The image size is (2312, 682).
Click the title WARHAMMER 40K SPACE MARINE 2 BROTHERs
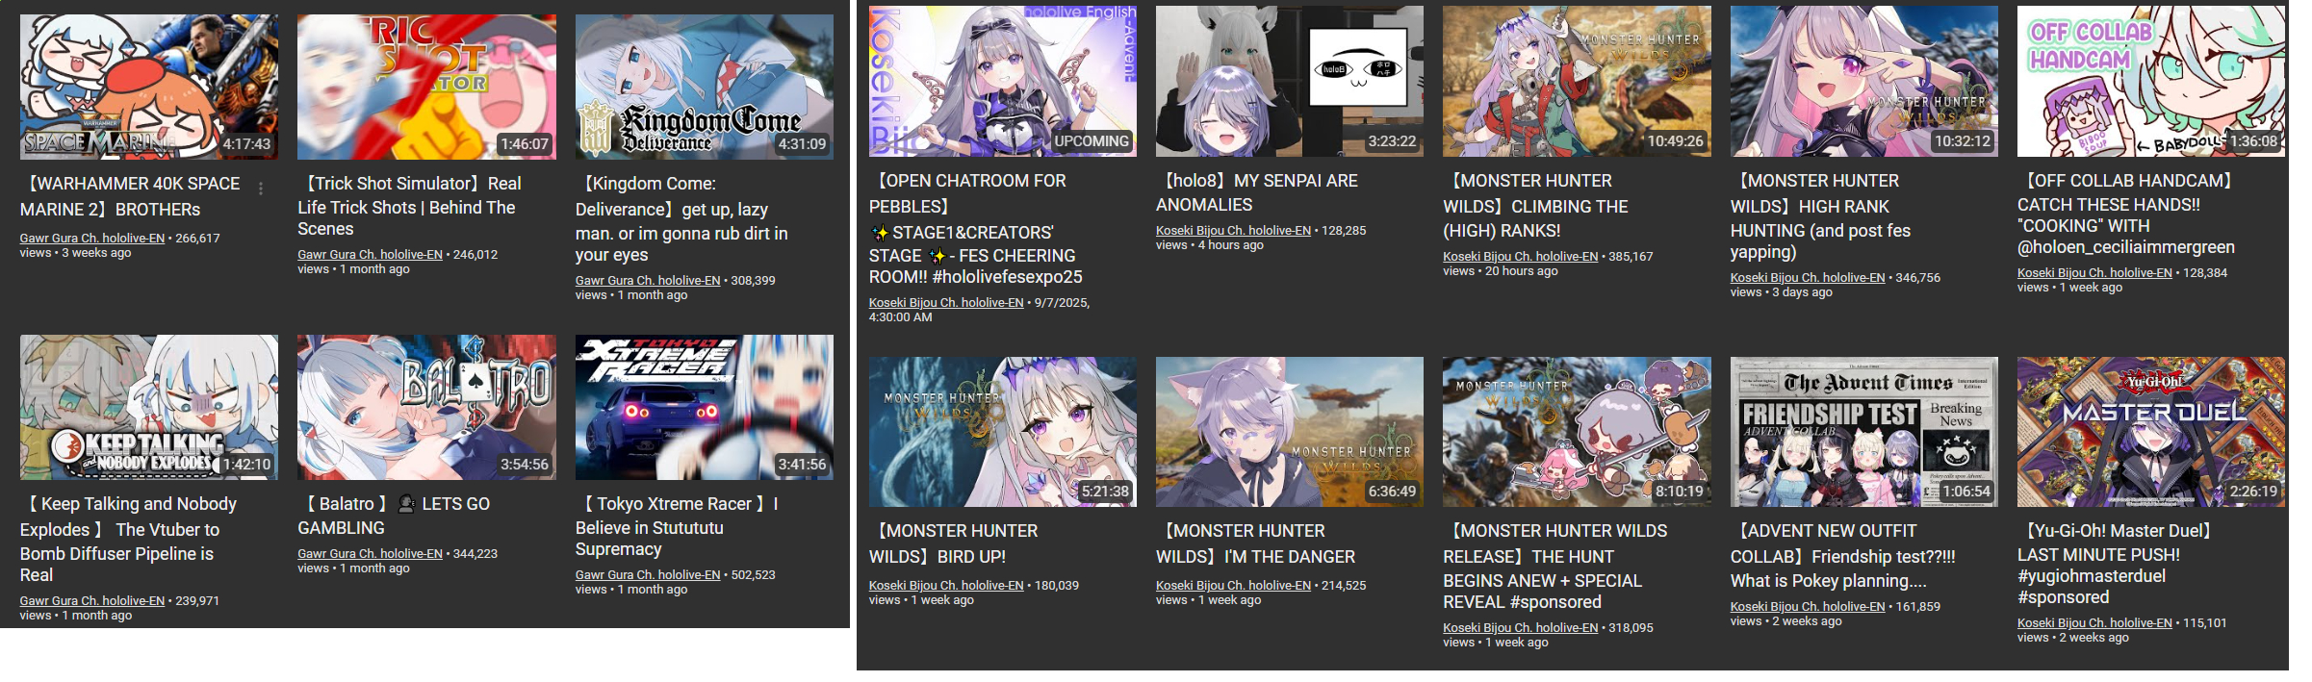click(131, 196)
